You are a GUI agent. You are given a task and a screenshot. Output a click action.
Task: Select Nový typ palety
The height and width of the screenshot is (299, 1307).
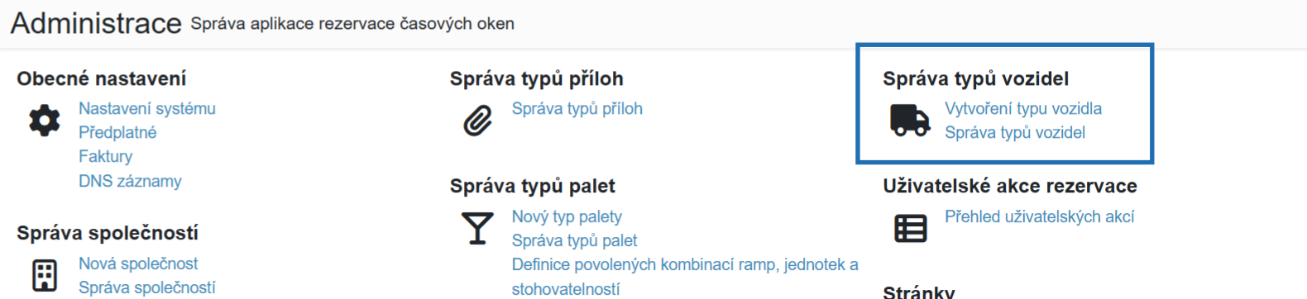tap(567, 216)
